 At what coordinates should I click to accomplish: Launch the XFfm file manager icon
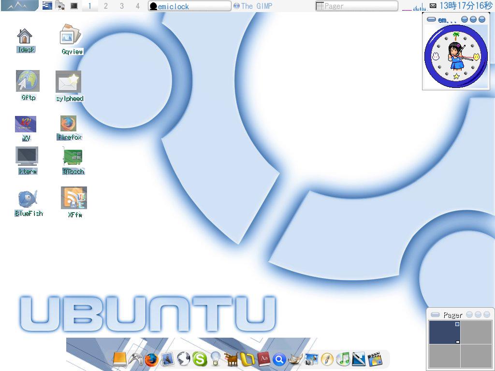pos(73,198)
